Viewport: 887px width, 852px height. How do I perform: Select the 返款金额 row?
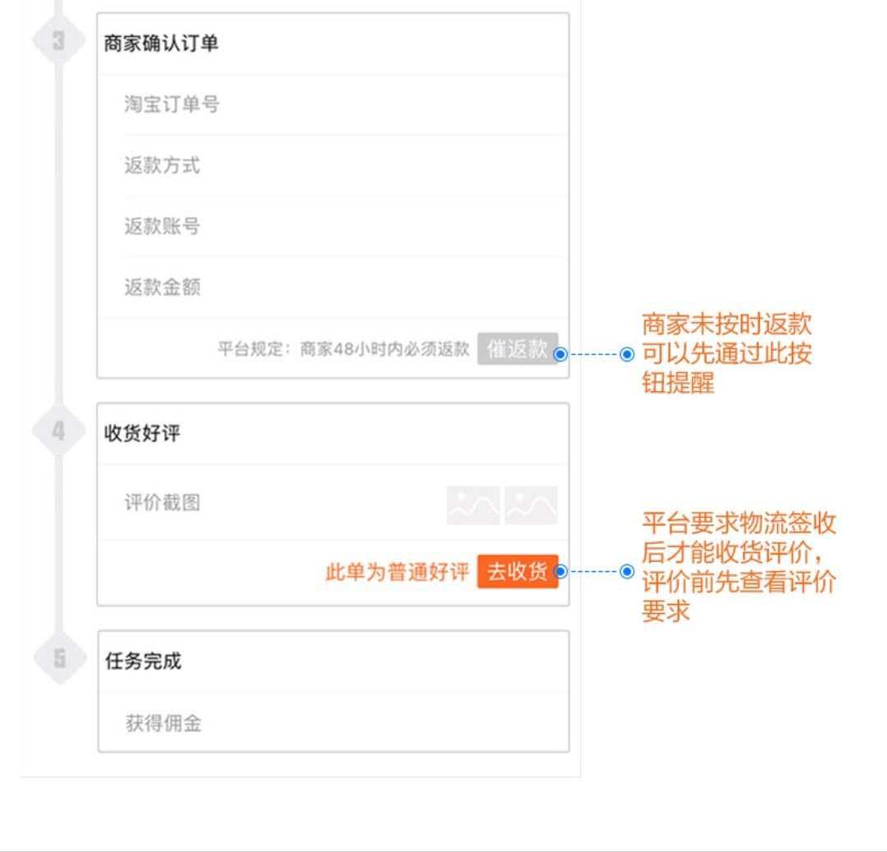click(333, 288)
